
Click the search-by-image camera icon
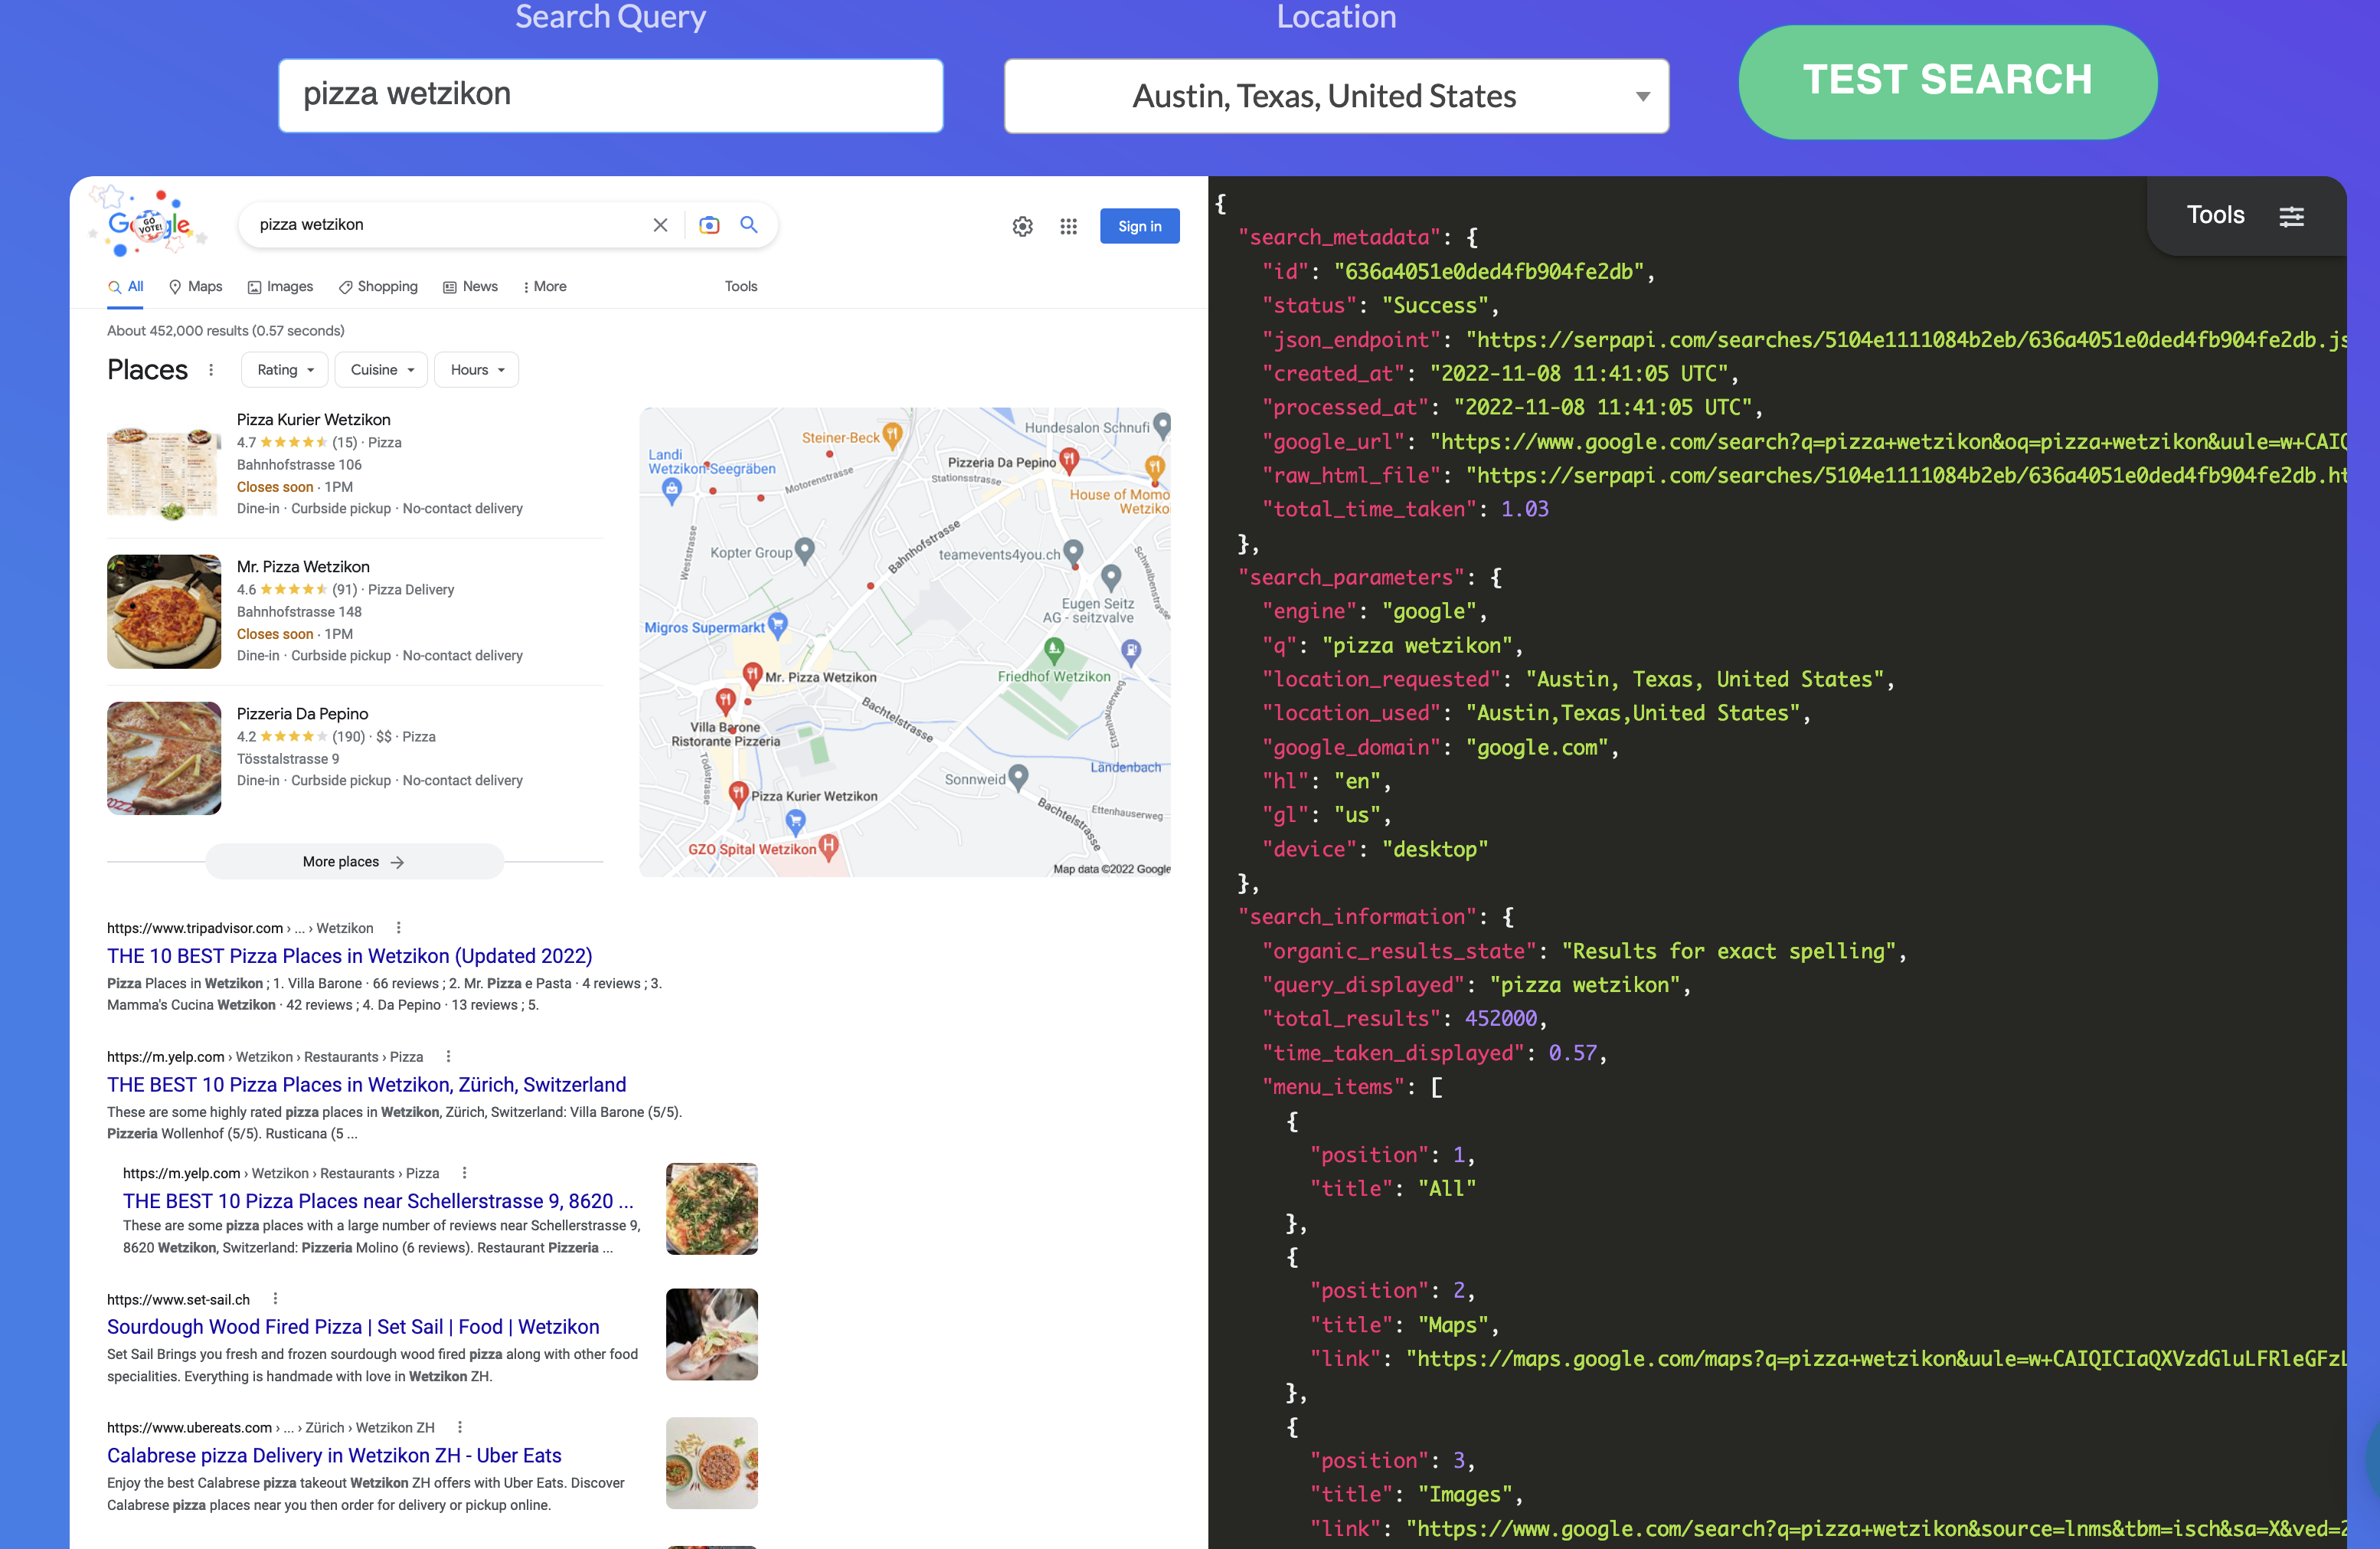tap(709, 225)
